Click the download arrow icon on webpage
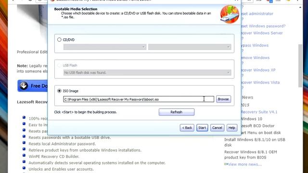 point(24,86)
